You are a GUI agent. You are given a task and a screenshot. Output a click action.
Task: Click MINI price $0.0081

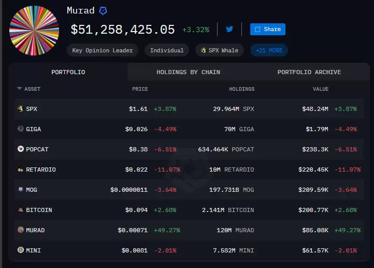135,250
